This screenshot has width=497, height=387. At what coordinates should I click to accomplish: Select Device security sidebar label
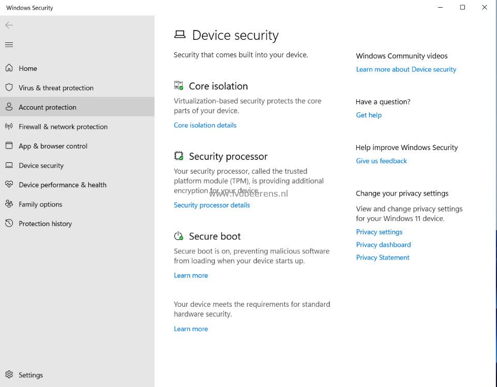pos(41,166)
